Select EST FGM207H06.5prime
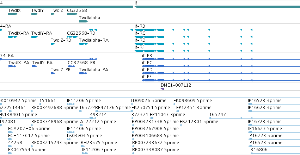Screen dimensions: 300x155 (10, 132)
